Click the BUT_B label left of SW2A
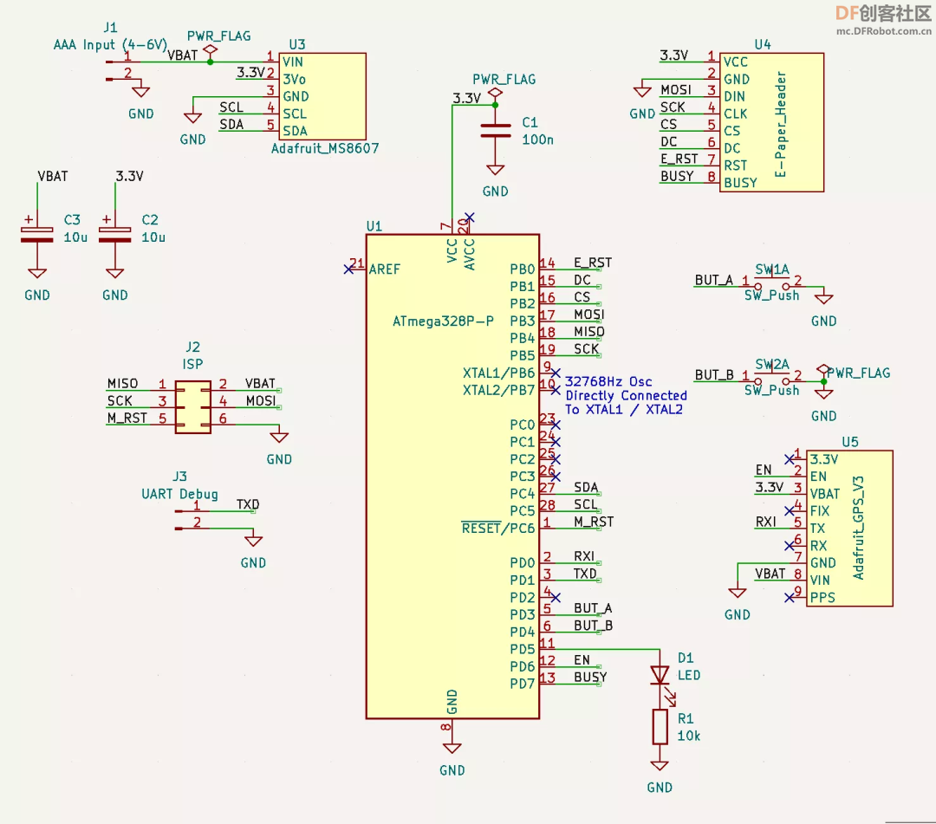The height and width of the screenshot is (824, 936). [714, 375]
